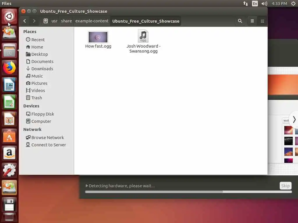Switch to list view

tap(252, 21)
